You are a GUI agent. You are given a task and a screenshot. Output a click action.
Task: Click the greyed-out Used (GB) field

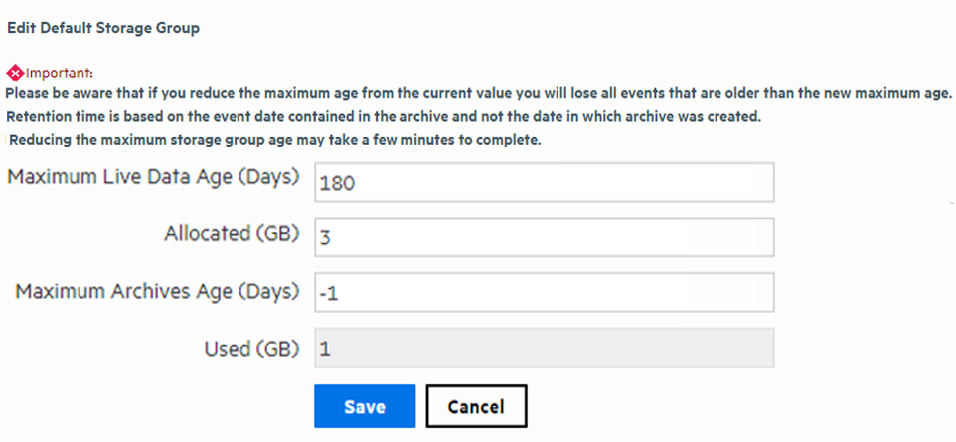point(544,348)
